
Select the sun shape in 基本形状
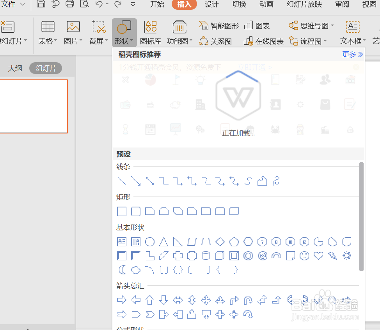346,256
